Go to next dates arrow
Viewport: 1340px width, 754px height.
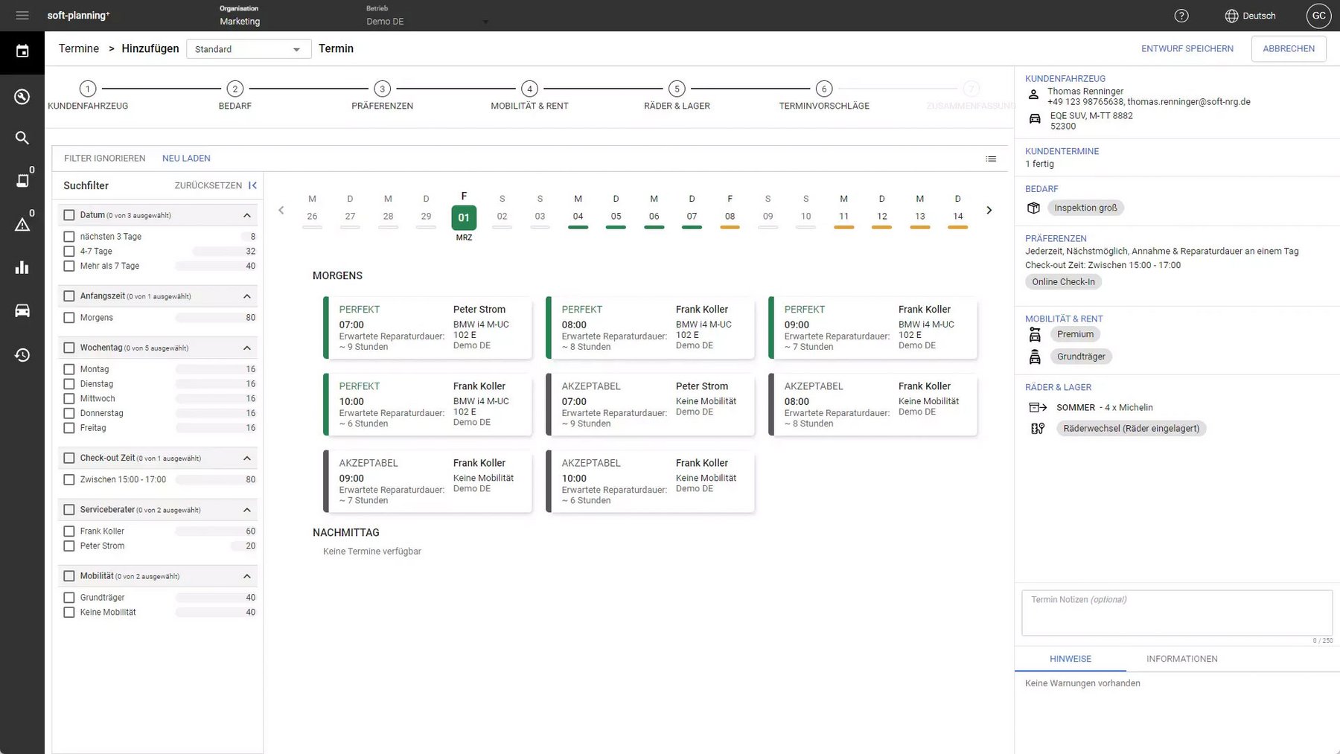pyautogui.click(x=989, y=210)
